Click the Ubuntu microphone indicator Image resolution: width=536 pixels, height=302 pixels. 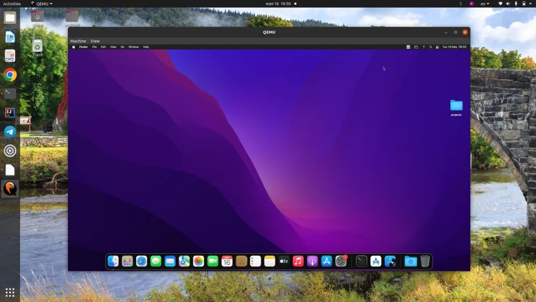(x=516, y=4)
